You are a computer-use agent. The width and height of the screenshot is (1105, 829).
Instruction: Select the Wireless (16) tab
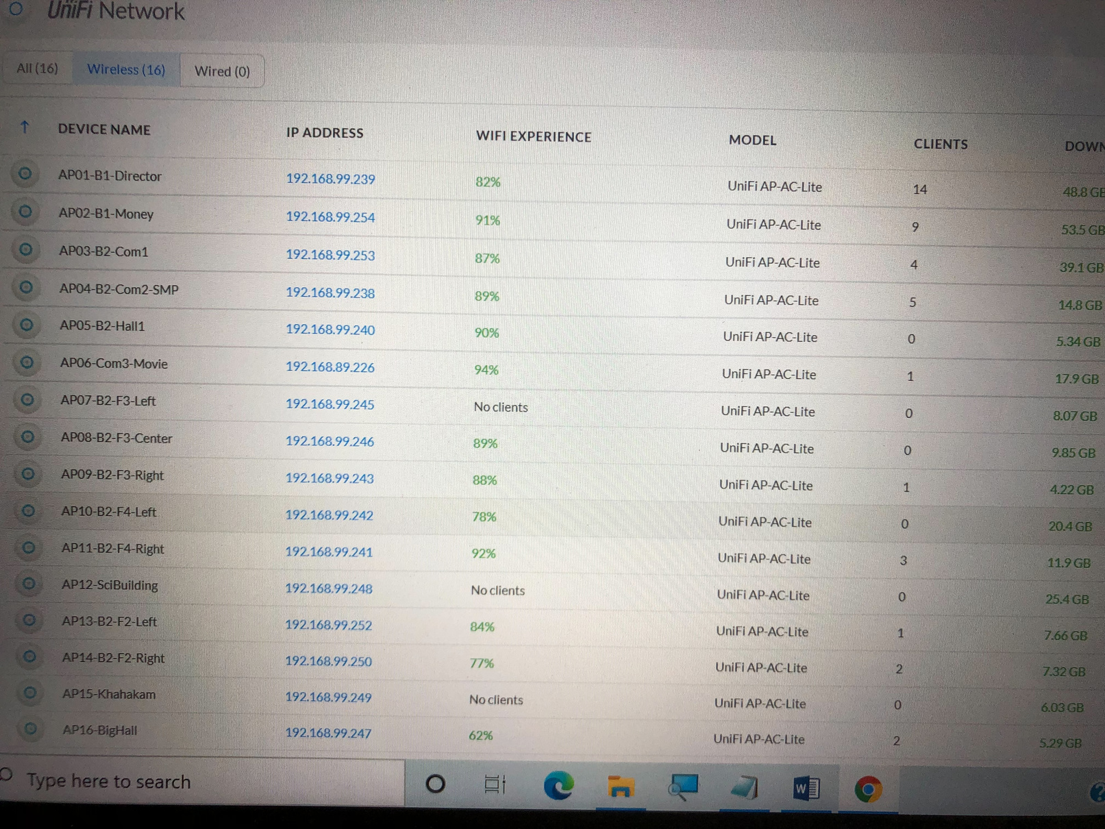126,70
